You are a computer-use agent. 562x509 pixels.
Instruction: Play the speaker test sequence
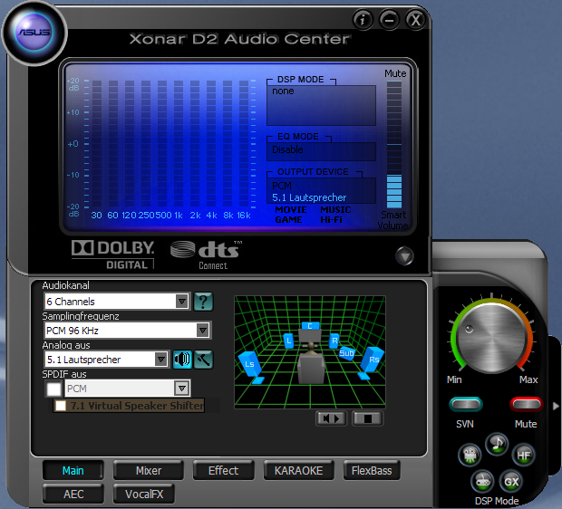click(331, 418)
